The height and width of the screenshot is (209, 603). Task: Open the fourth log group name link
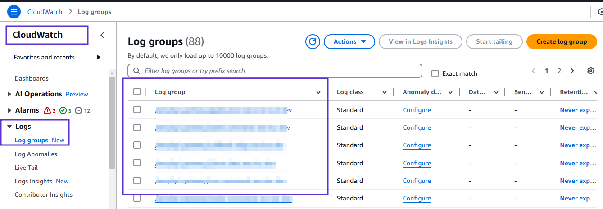pyautogui.click(x=215, y=163)
